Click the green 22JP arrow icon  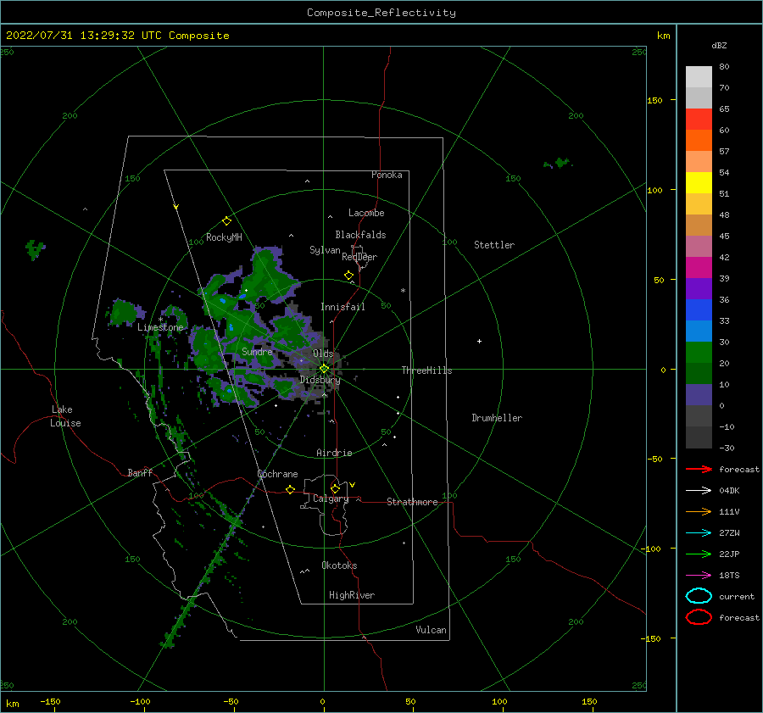[x=699, y=554]
